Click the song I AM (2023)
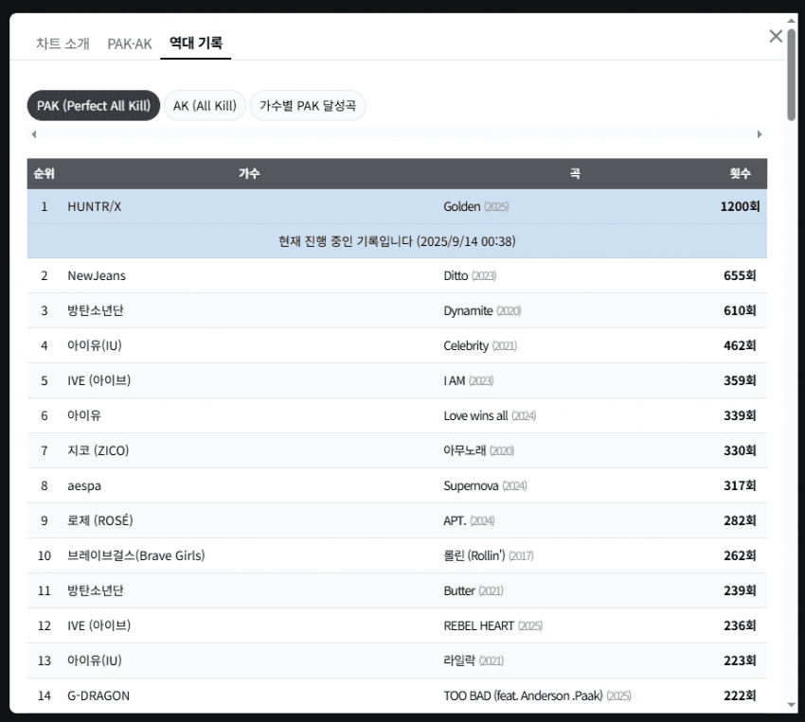Image resolution: width=805 pixels, height=722 pixels. click(468, 380)
